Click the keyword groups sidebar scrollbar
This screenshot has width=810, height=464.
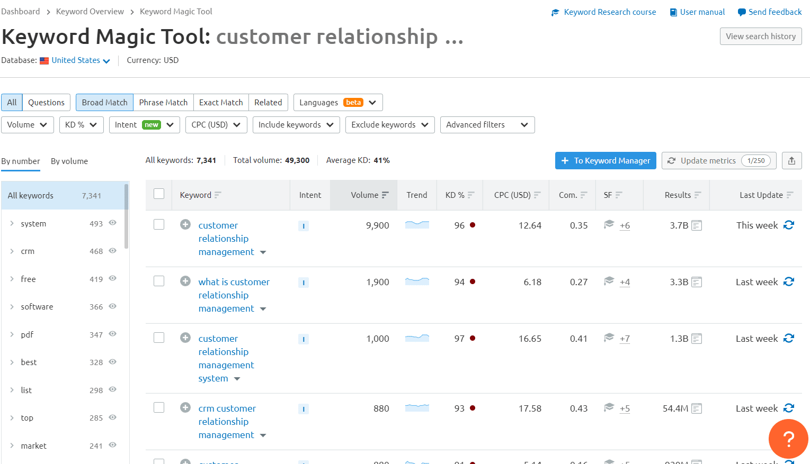point(126,216)
